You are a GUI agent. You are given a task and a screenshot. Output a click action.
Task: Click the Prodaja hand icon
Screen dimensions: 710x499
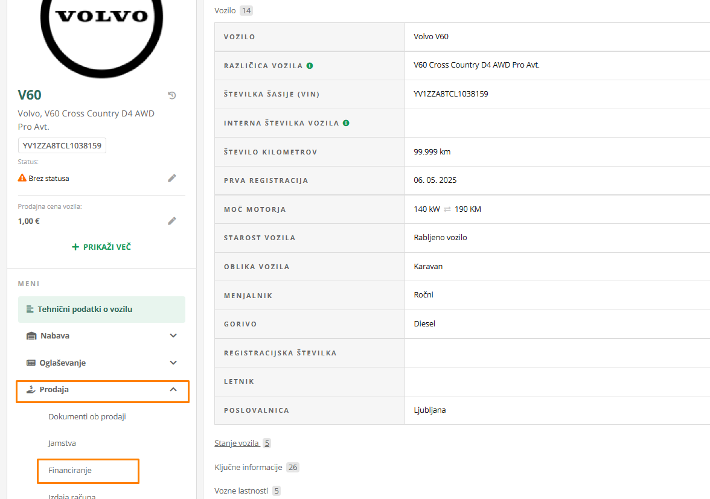pos(31,390)
